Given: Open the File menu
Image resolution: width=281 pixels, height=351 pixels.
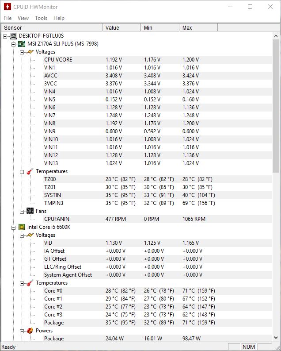Looking at the screenshot, I should click(x=8, y=18).
